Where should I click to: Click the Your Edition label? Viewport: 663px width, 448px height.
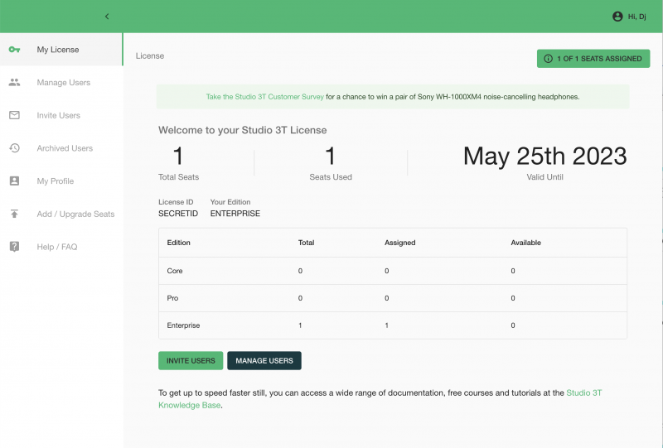tap(230, 202)
